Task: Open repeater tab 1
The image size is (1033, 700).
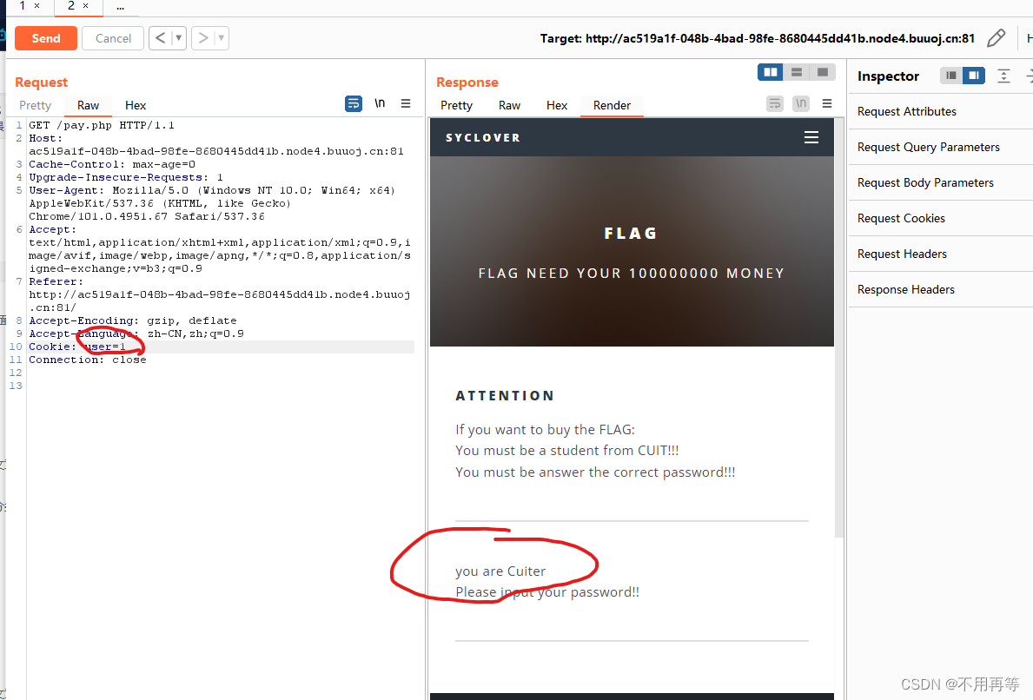Action: coord(22,6)
